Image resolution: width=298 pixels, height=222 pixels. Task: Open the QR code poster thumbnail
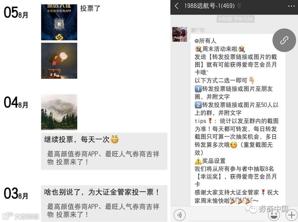click(x=59, y=22)
